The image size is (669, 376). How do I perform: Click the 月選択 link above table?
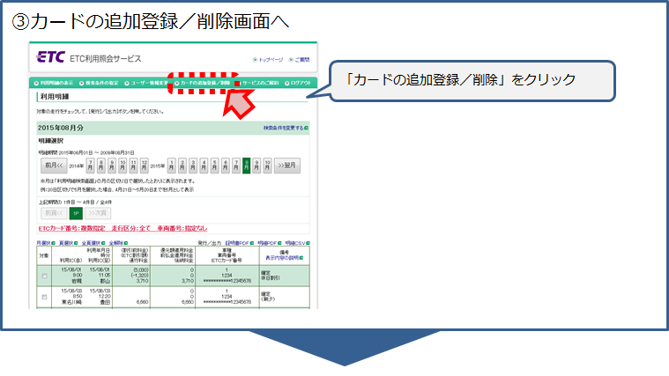click(x=46, y=243)
